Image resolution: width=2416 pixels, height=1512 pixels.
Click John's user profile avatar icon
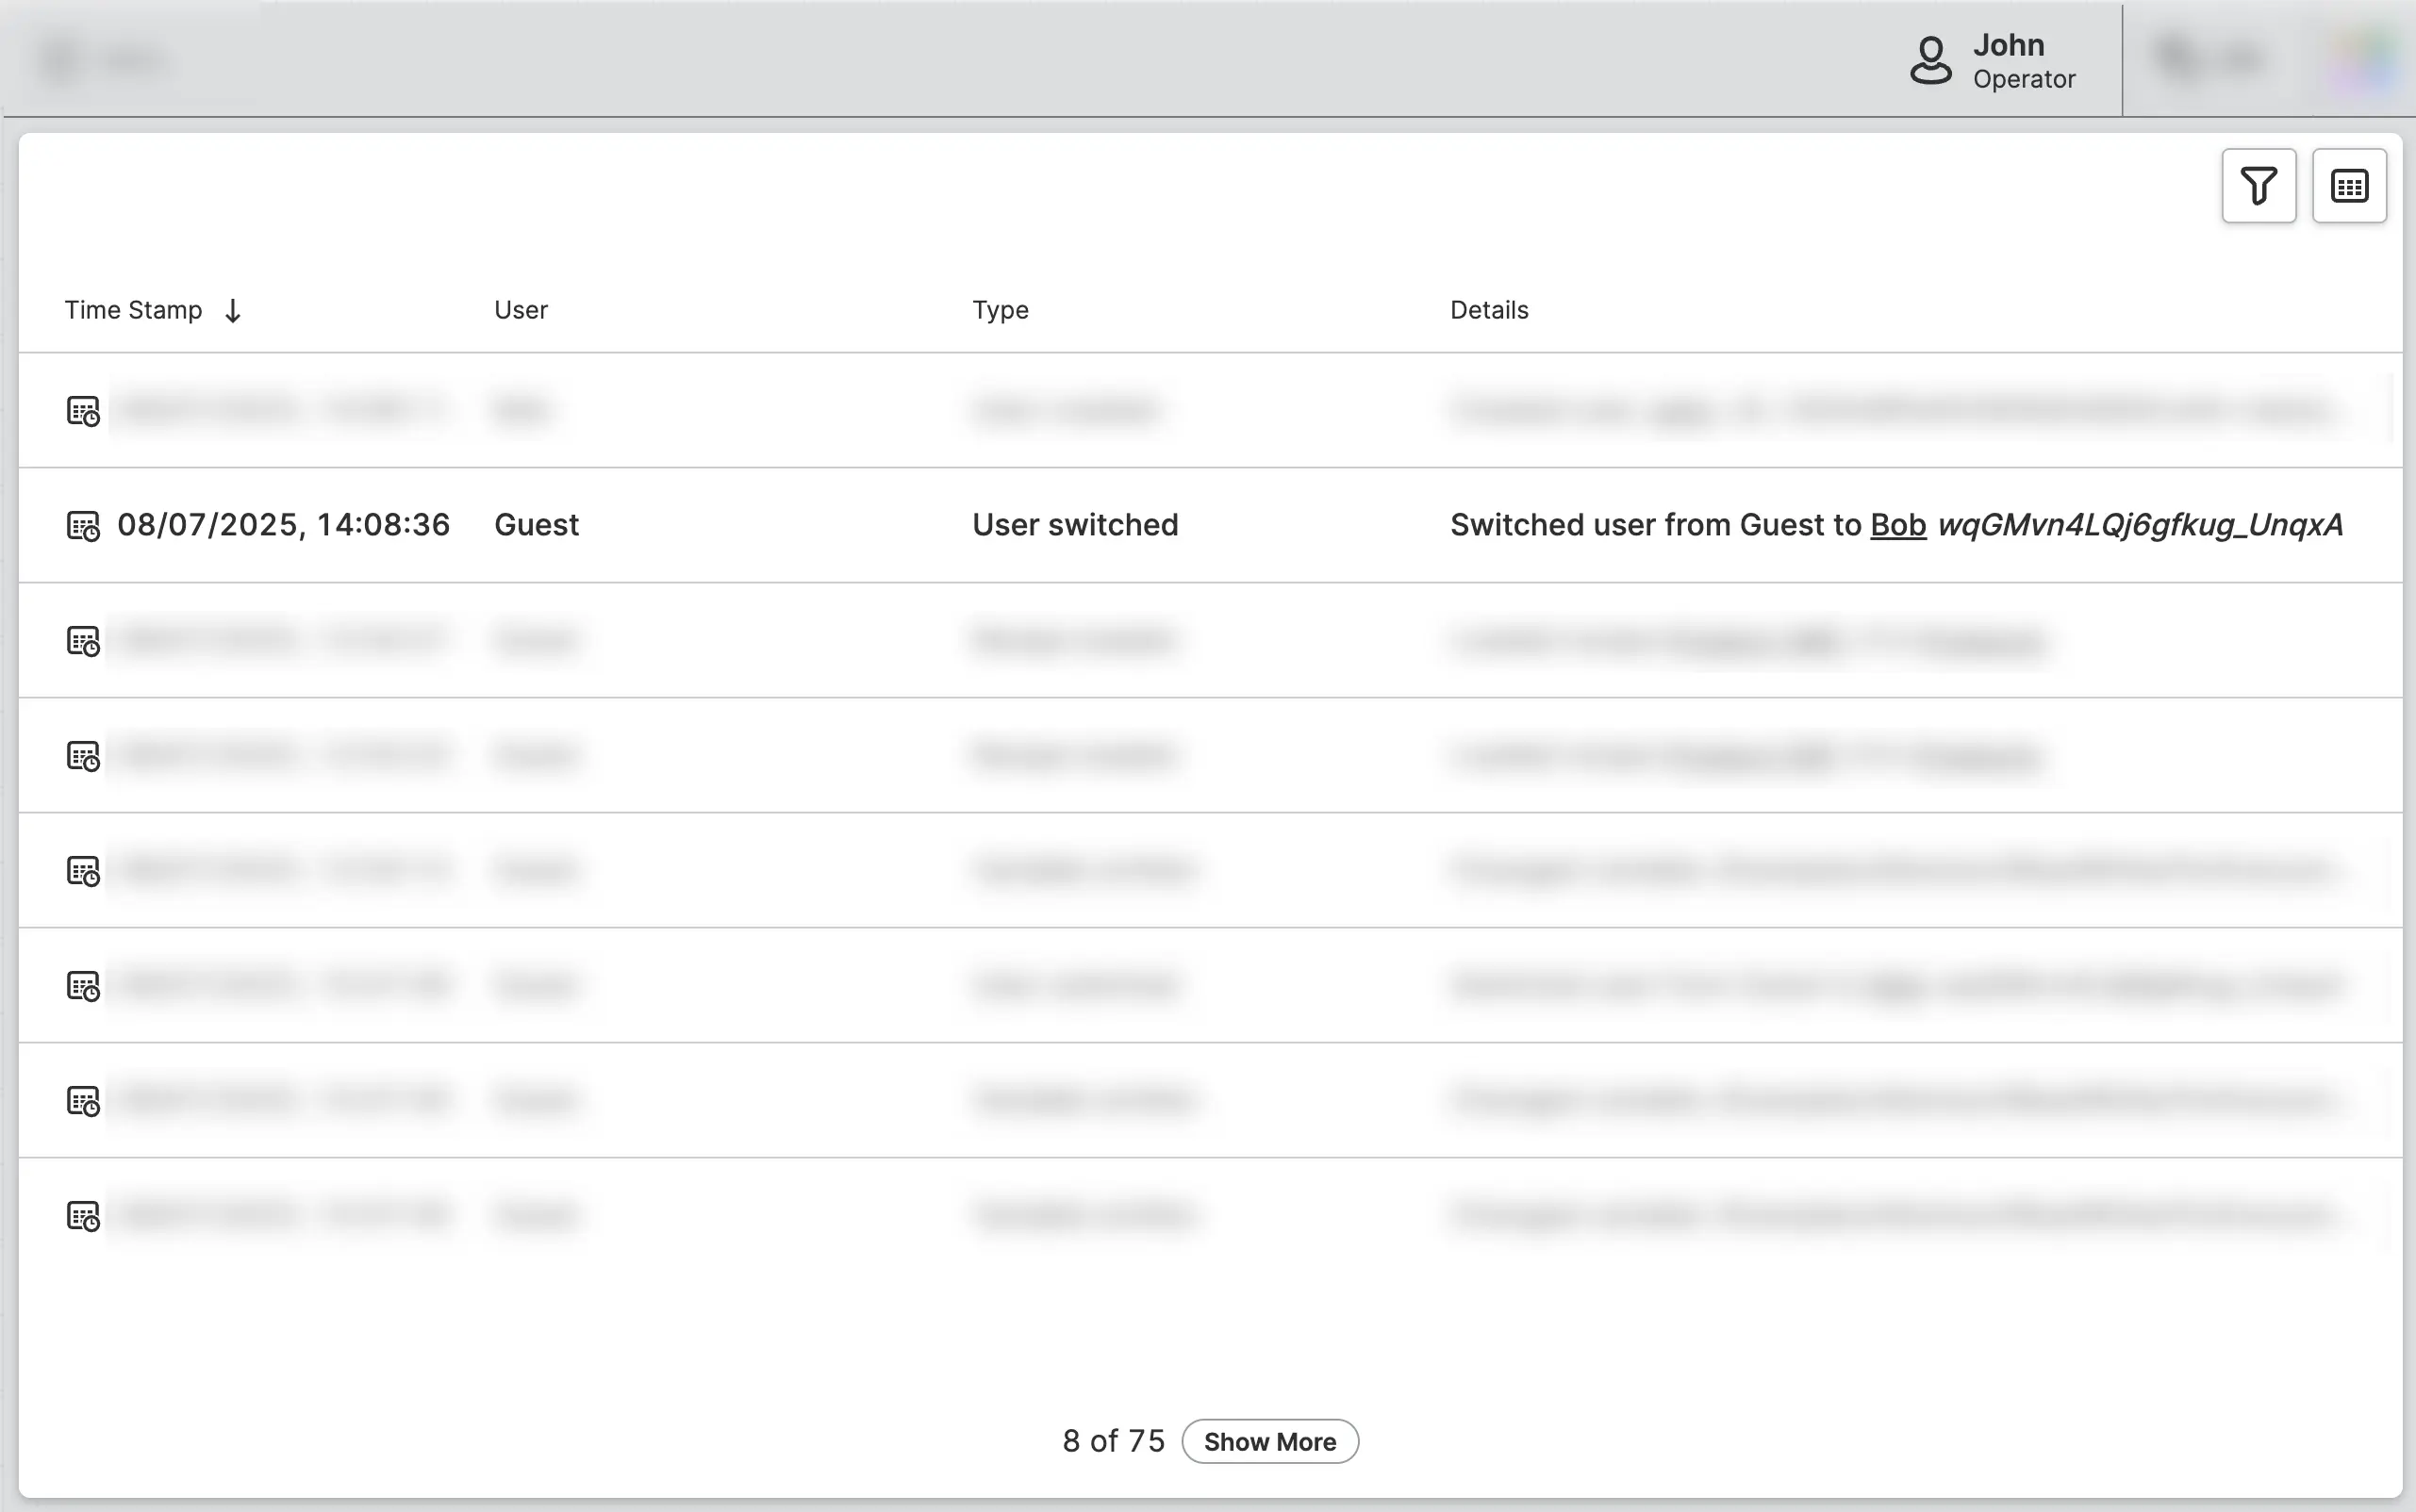tap(1929, 61)
